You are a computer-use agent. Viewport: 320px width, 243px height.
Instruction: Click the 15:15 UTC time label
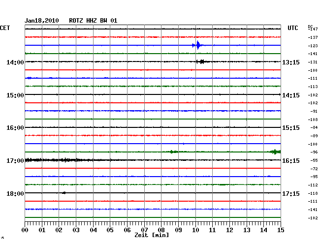coord(291,128)
